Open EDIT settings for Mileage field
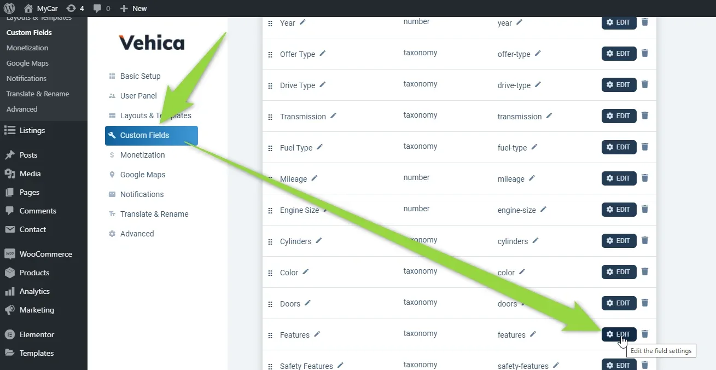The height and width of the screenshot is (370, 716). tap(619, 178)
